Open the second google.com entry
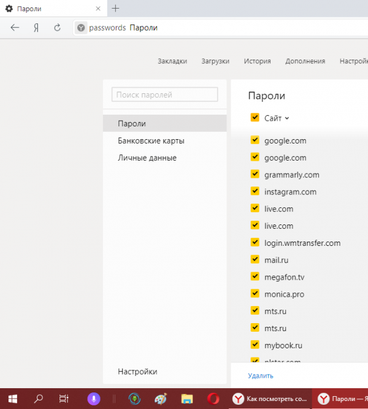Image resolution: width=368 pixels, height=409 pixels. pos(285,158)
